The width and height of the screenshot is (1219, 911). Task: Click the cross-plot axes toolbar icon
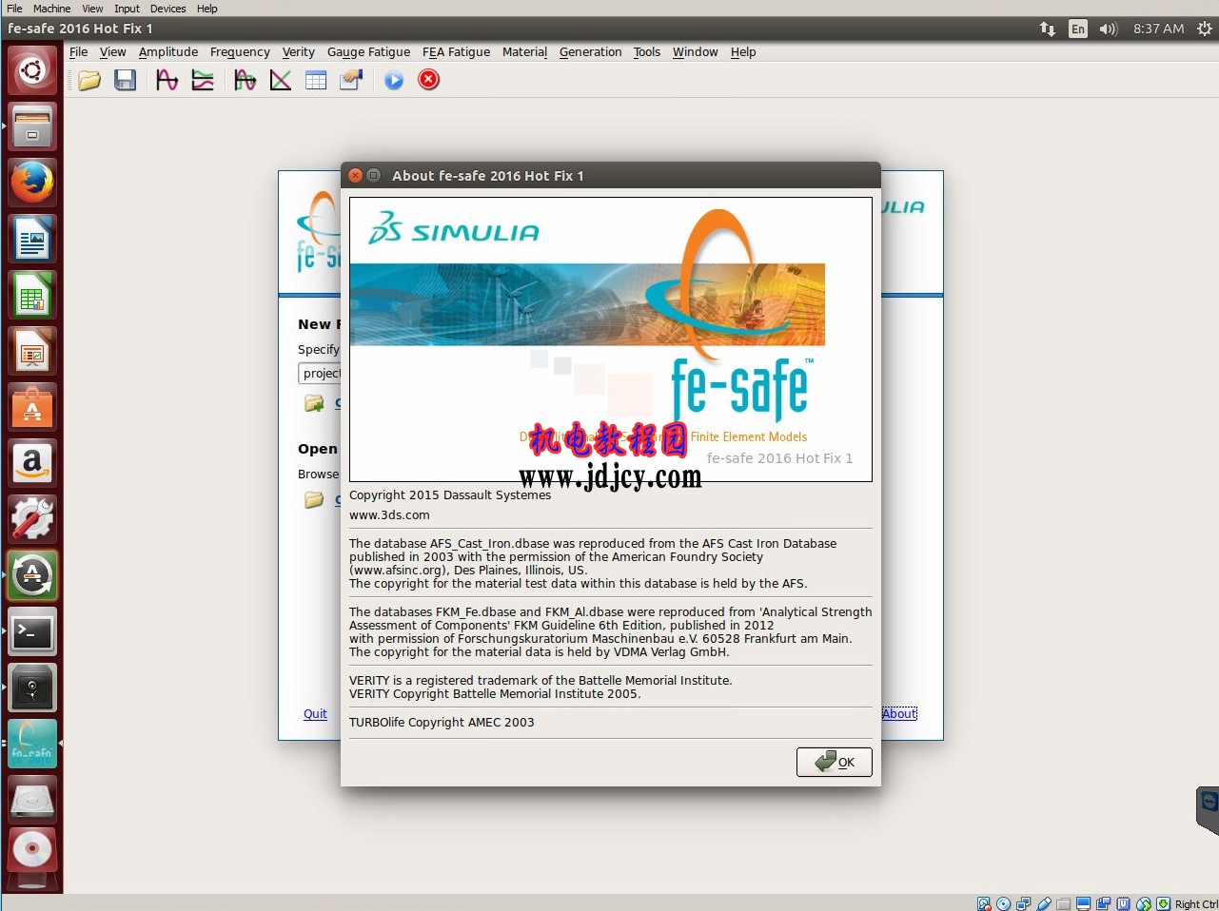[x=281, y=81]
